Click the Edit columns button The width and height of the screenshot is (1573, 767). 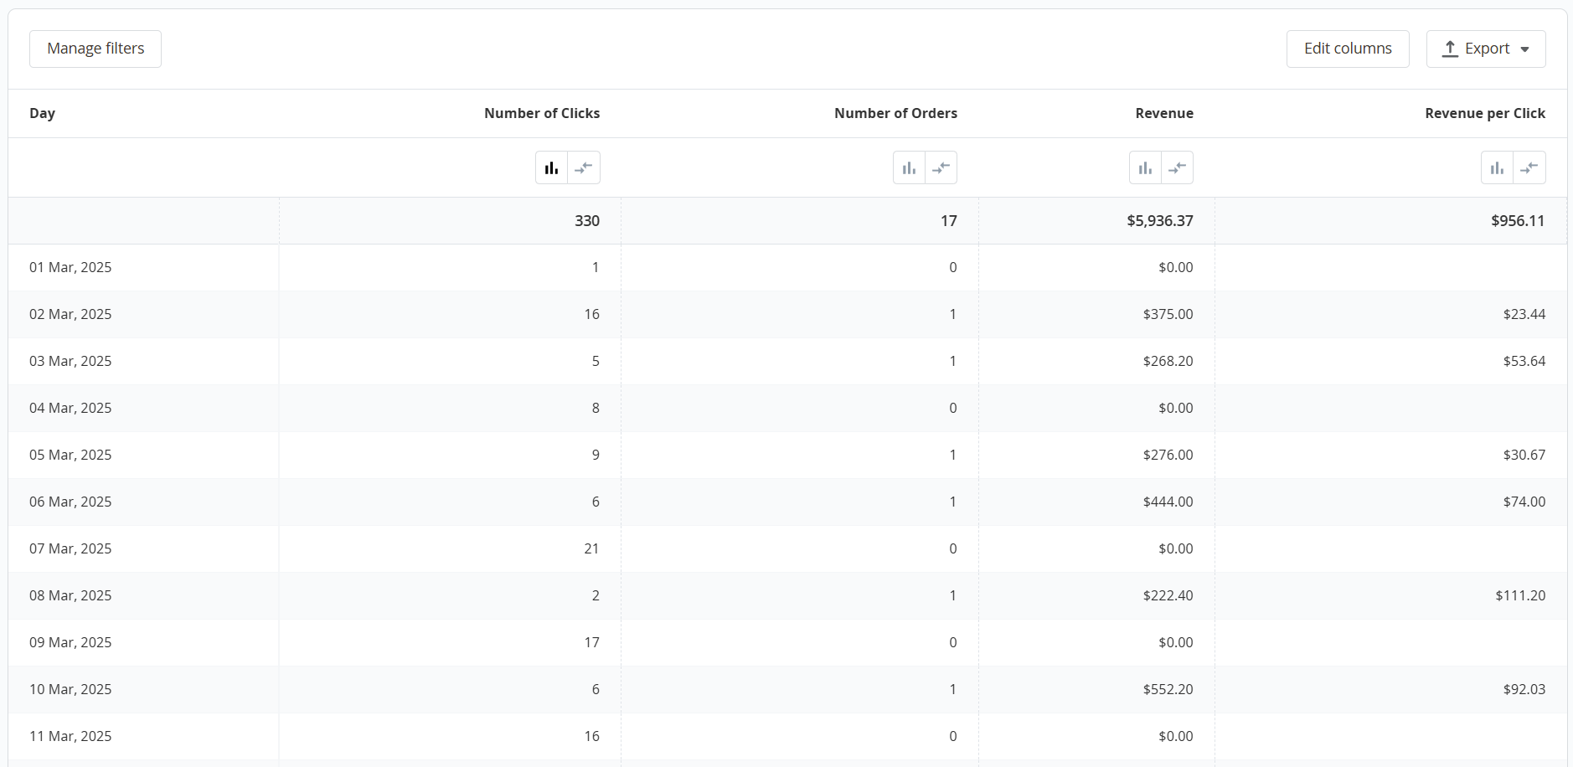click(1347, 49)
